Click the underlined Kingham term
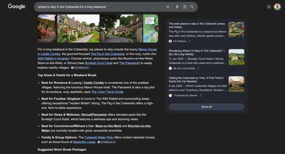Image resolution: width=285 pixels, height=154 pixels. pos(74,99)
